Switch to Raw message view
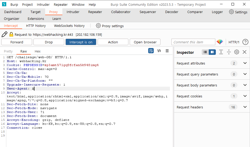This screenshot has width=250, height=147. [23, 51]
